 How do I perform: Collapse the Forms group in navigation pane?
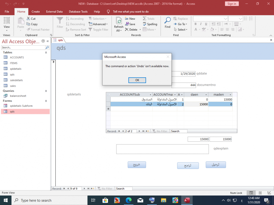[x=46, y=101]
